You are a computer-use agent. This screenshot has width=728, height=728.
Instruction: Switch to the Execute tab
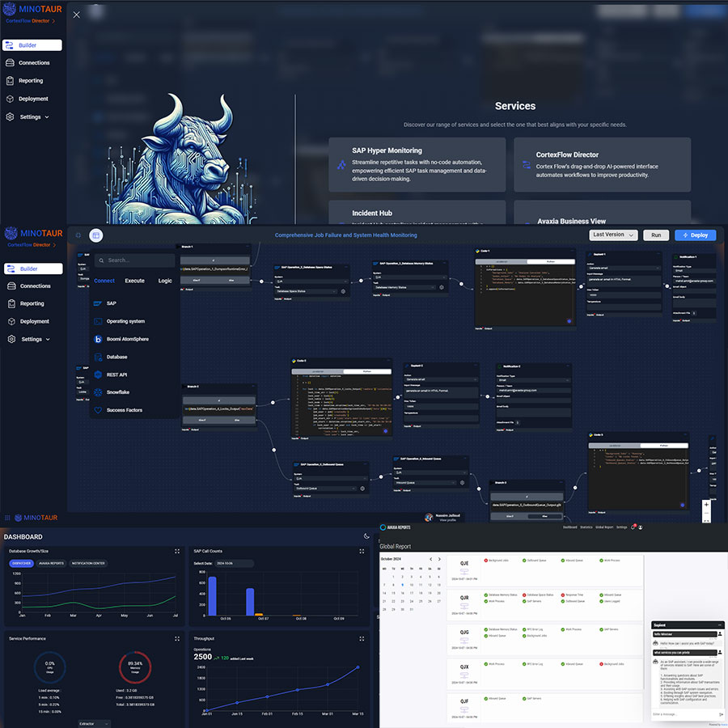pos(134,281)
